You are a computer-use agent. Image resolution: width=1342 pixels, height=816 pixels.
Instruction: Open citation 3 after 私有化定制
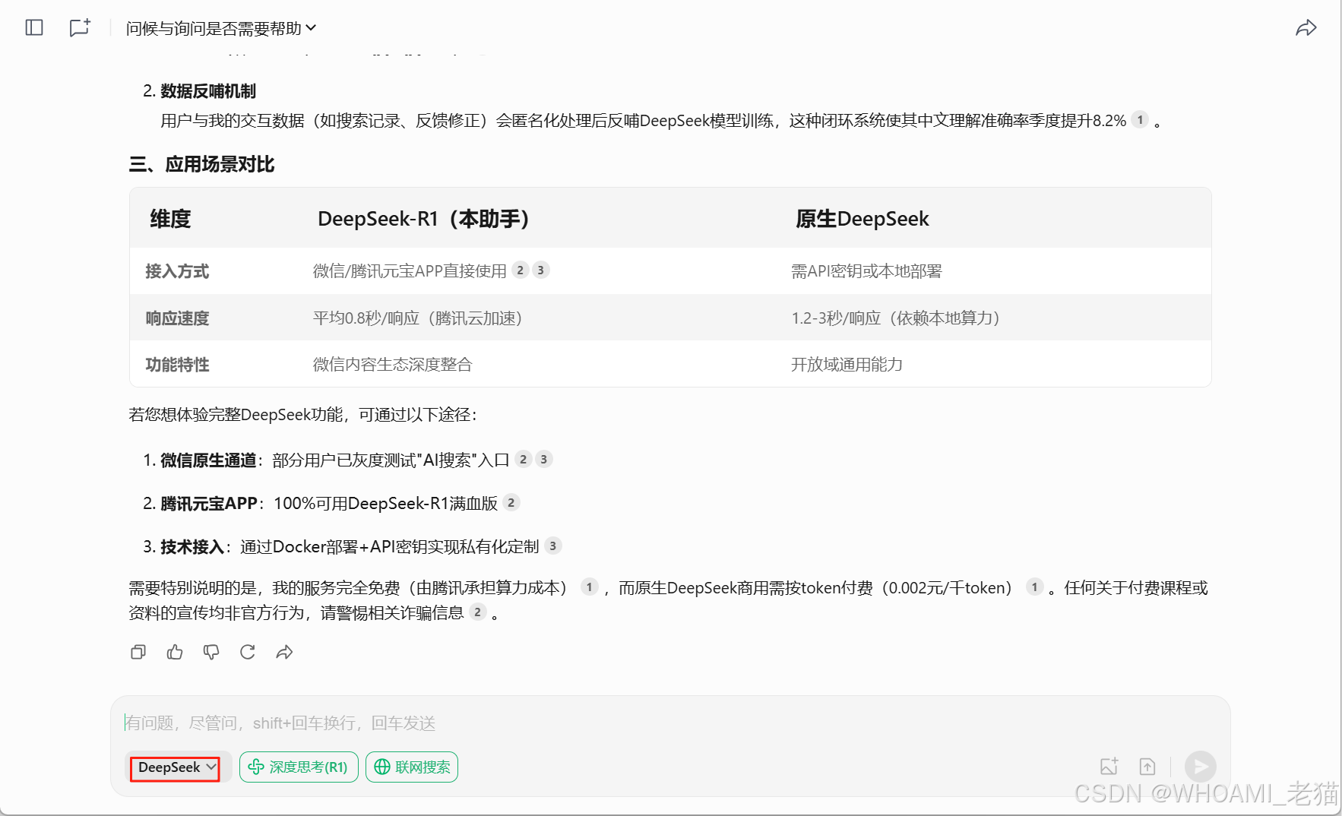tap(552, 546)
